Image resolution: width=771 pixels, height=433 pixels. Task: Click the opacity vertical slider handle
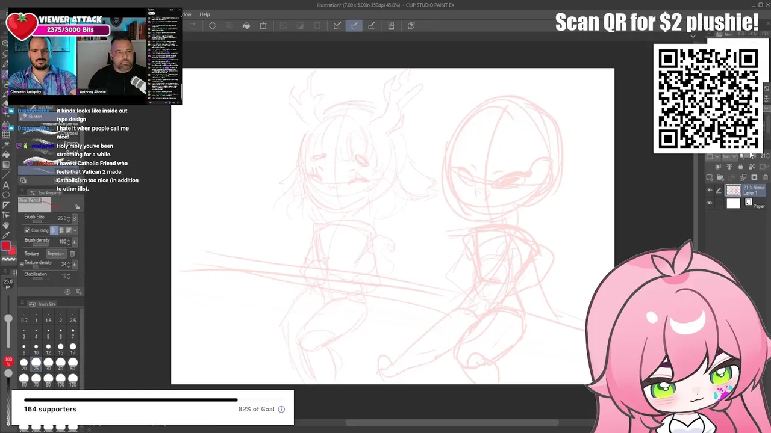pyautogui.click(x=8, y=373)
